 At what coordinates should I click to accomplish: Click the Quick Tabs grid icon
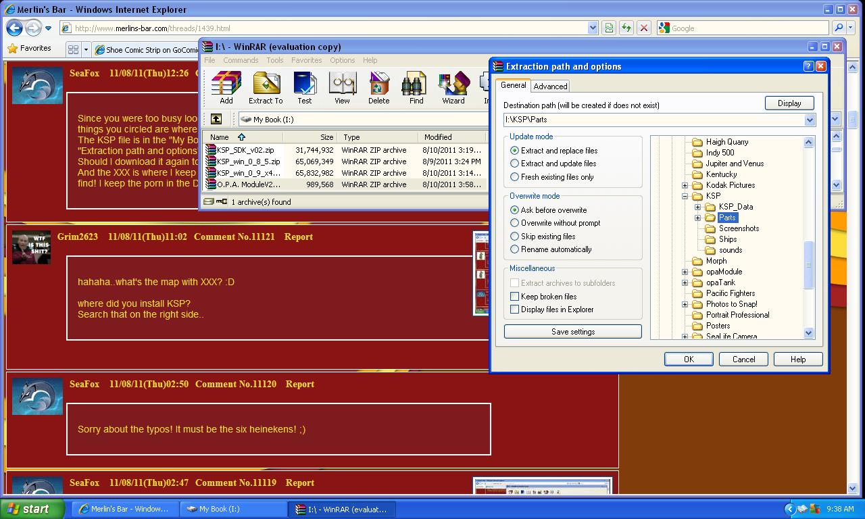[73, 49]
